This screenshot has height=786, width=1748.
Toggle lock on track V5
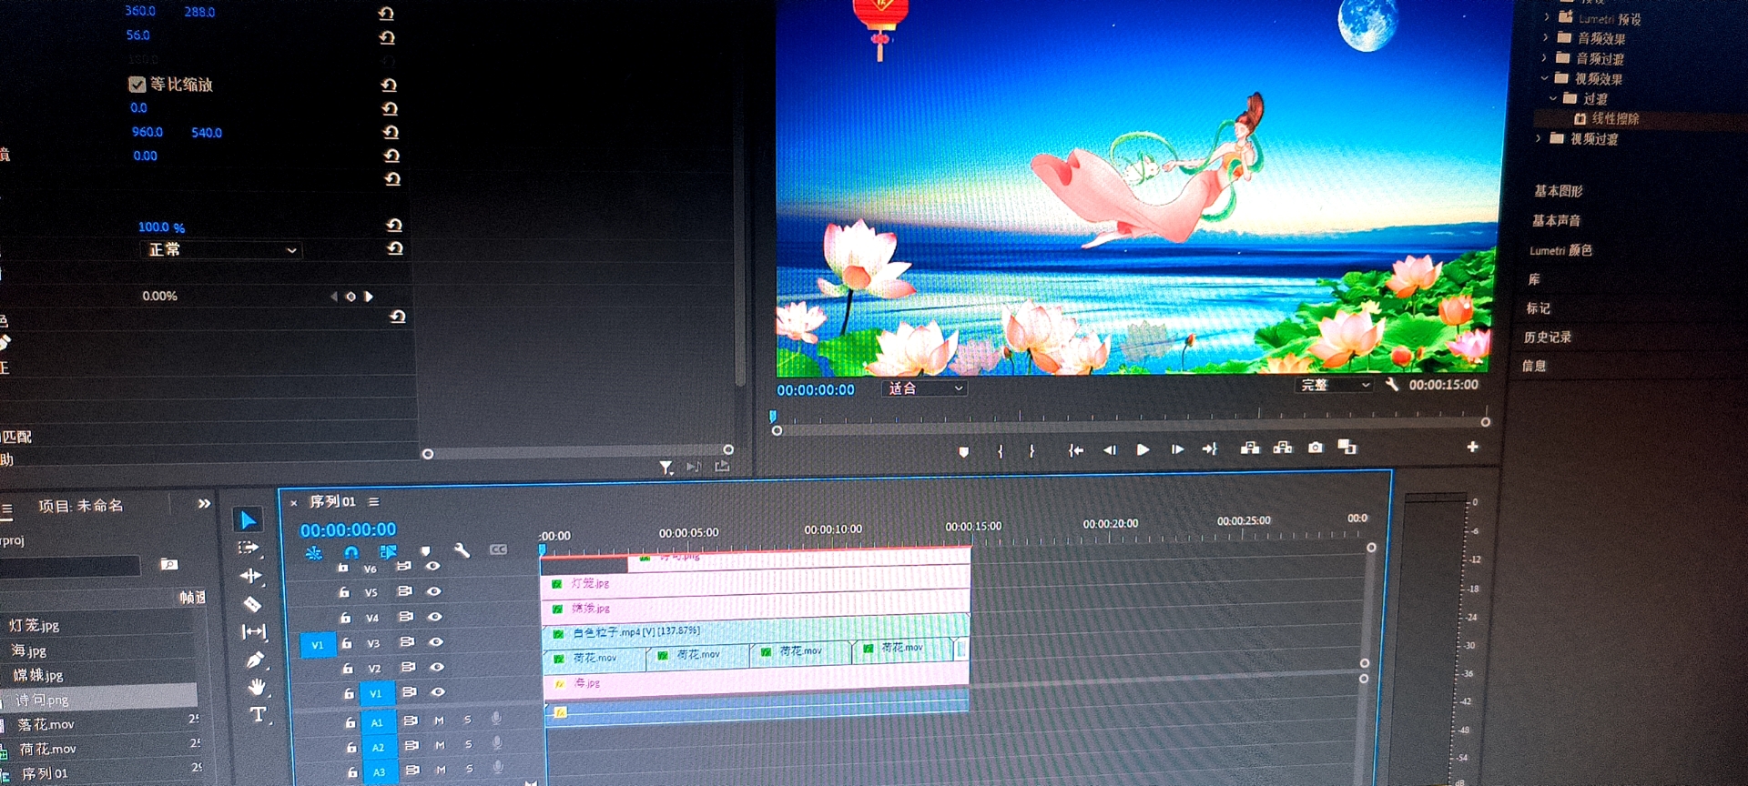pos(345,591)
